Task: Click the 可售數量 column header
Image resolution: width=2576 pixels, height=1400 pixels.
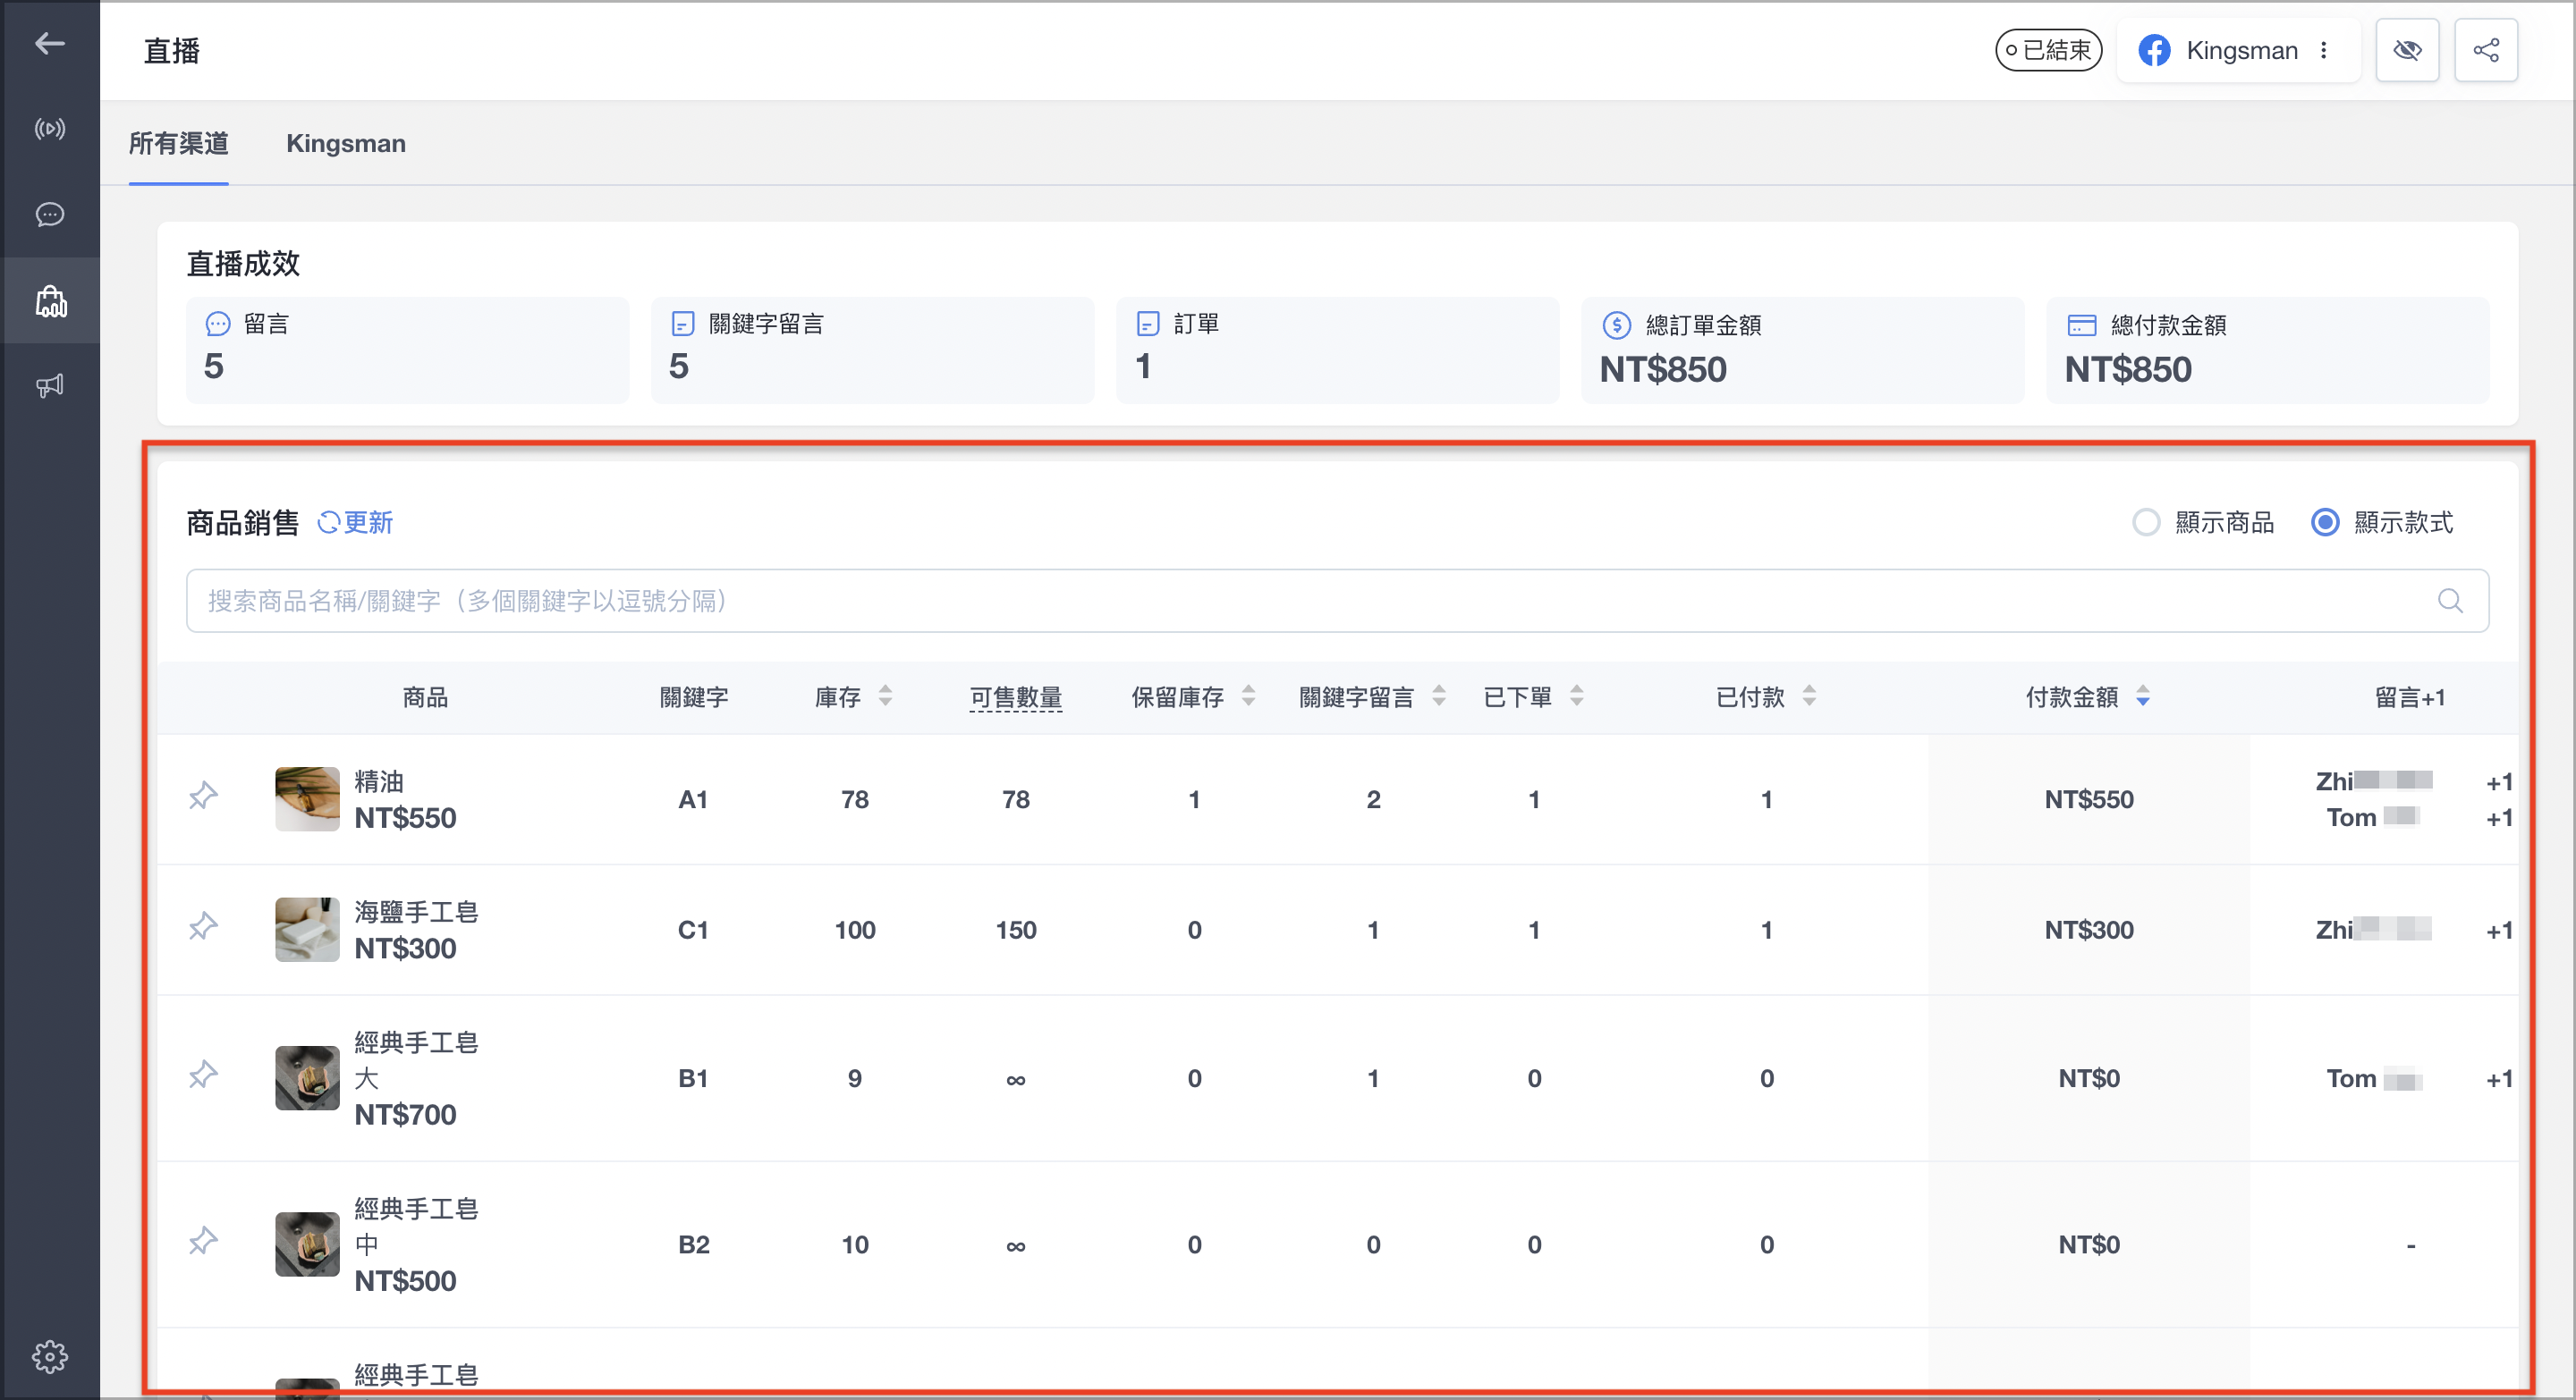Action: pyautogui.click(x=1016, y=697)
